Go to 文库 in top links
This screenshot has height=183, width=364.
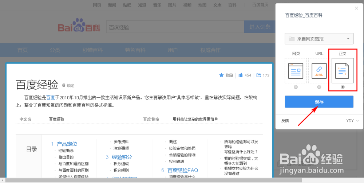pyautogui.click(x=217, y=5)
